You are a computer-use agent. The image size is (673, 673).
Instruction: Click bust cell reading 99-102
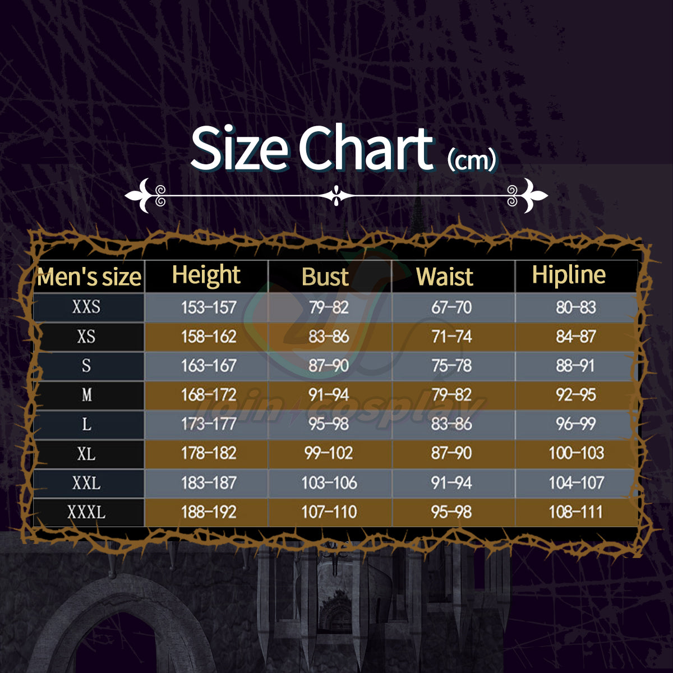pos(329,453)
